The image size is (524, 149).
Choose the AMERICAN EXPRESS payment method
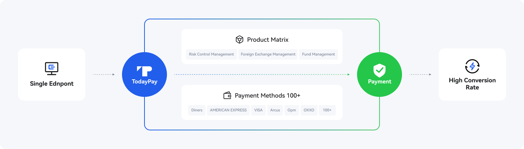(228, 110)
